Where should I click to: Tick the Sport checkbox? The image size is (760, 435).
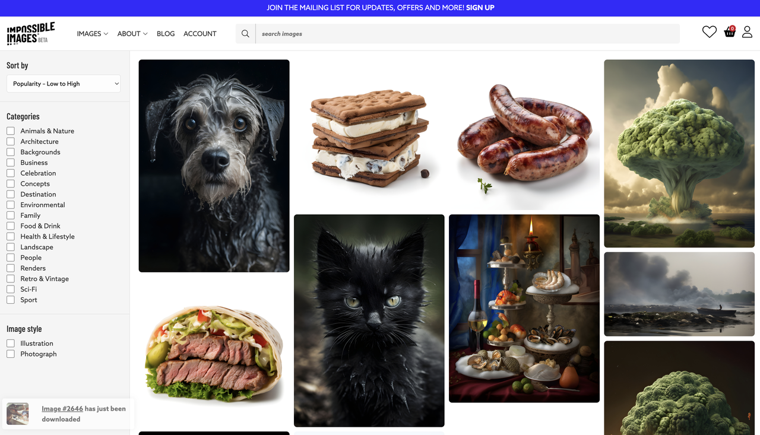(11, 300)
